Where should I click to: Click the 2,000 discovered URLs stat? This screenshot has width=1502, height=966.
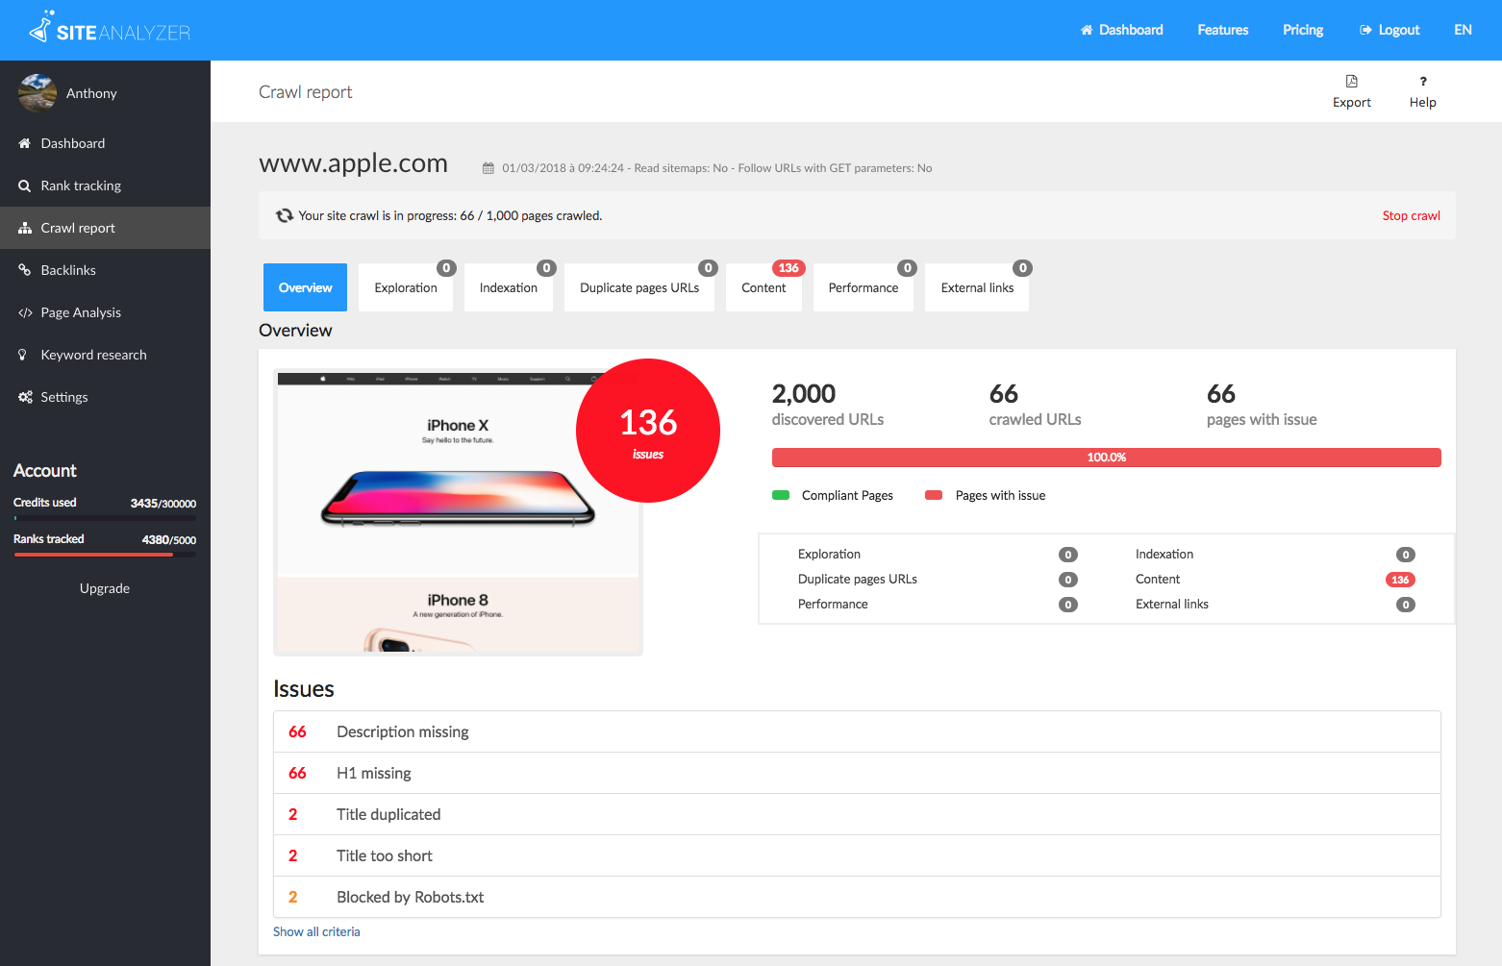(828, 405)
